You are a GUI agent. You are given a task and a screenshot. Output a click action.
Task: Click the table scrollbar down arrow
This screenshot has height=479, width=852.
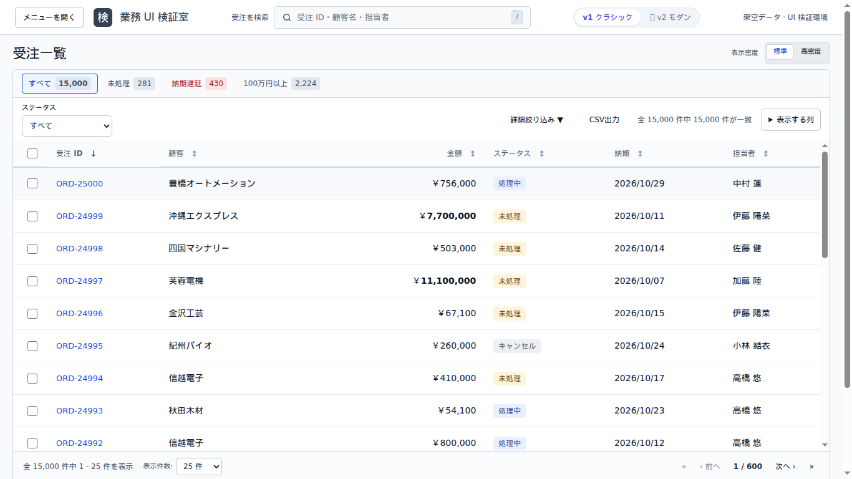click(x=825, y=445)
